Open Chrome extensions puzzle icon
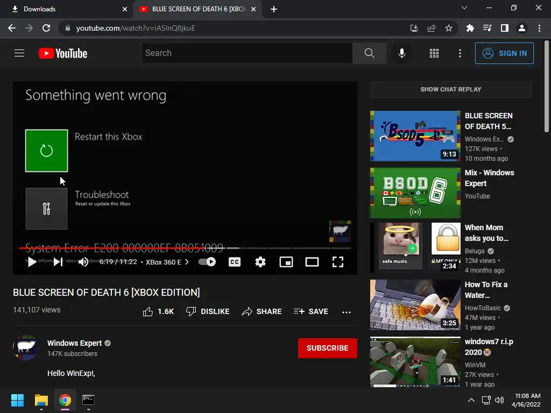 click(470, 28)
